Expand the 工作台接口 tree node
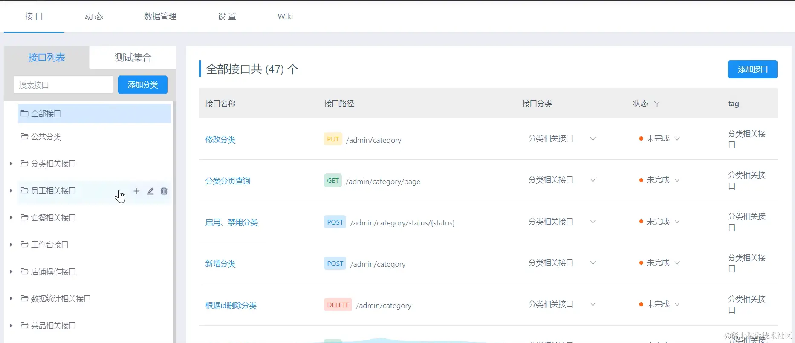This screenshot has height=343, width=795. click(11, 245)
